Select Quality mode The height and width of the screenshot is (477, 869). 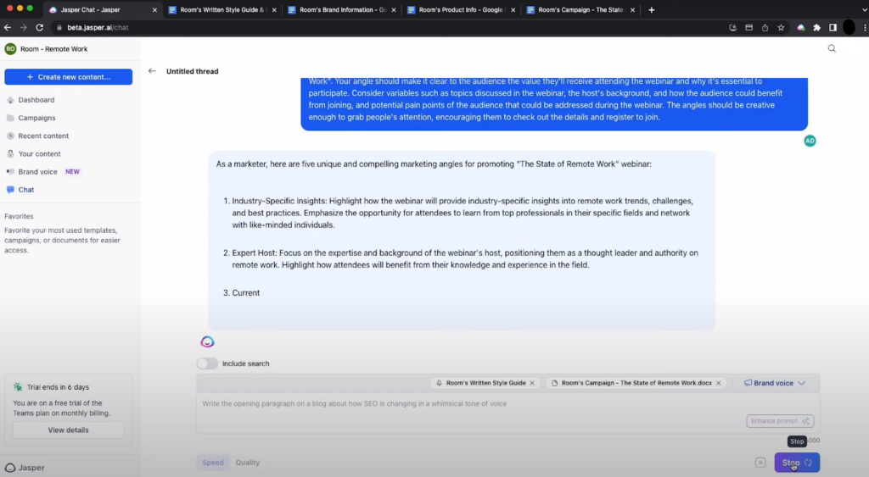pyautogui.click(x=247, y=463)
